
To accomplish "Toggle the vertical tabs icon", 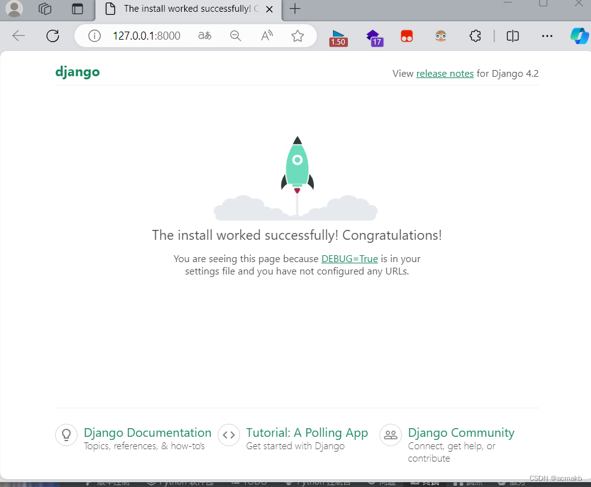I will (78, 9).
